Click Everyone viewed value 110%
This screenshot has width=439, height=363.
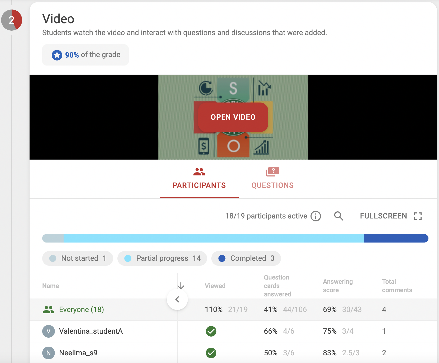pos(214,310)
